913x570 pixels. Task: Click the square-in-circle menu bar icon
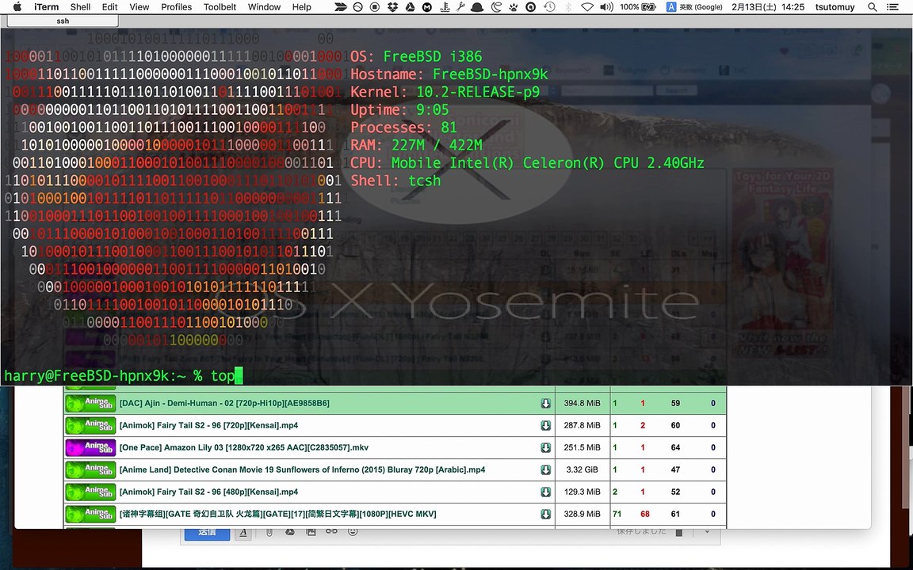374,7
